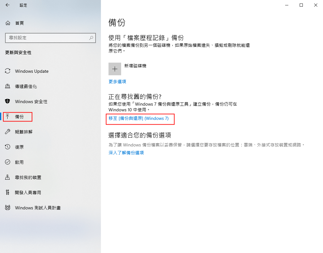Click heading 正在尋找舊的備份?
Image resolution: width=323 pixels, height=253 pixels.
pos(135,96)
